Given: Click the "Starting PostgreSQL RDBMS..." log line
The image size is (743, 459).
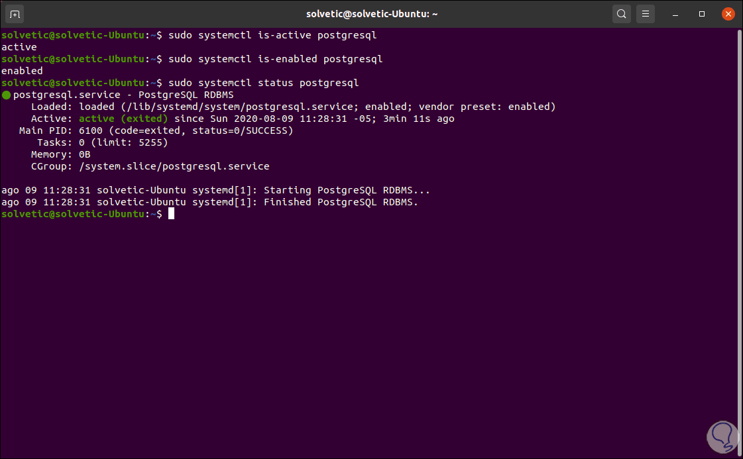Looking at the screenshot, I should tap(215, 190).
